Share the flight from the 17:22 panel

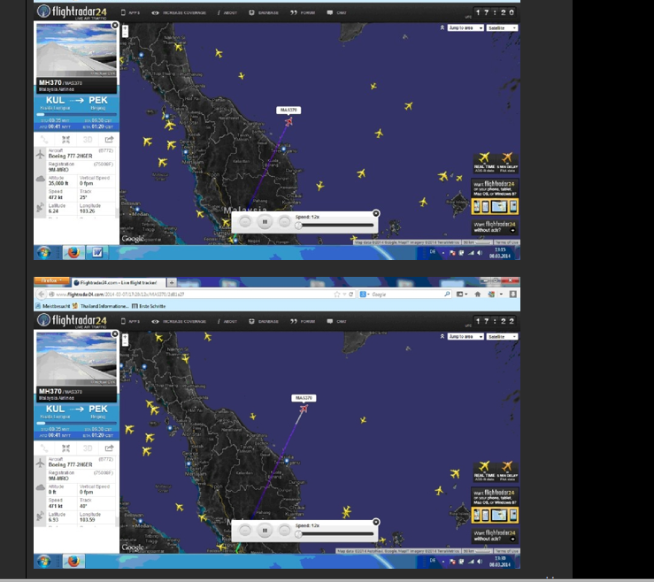[109, 448]
